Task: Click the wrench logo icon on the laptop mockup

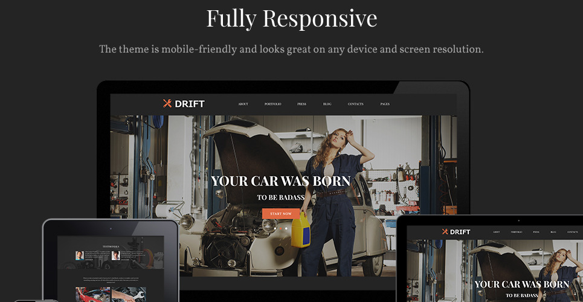Action: pyautogui.click(x=445, y=231)
